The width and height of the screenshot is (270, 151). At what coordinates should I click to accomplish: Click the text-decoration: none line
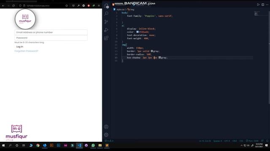pos(141,35)
